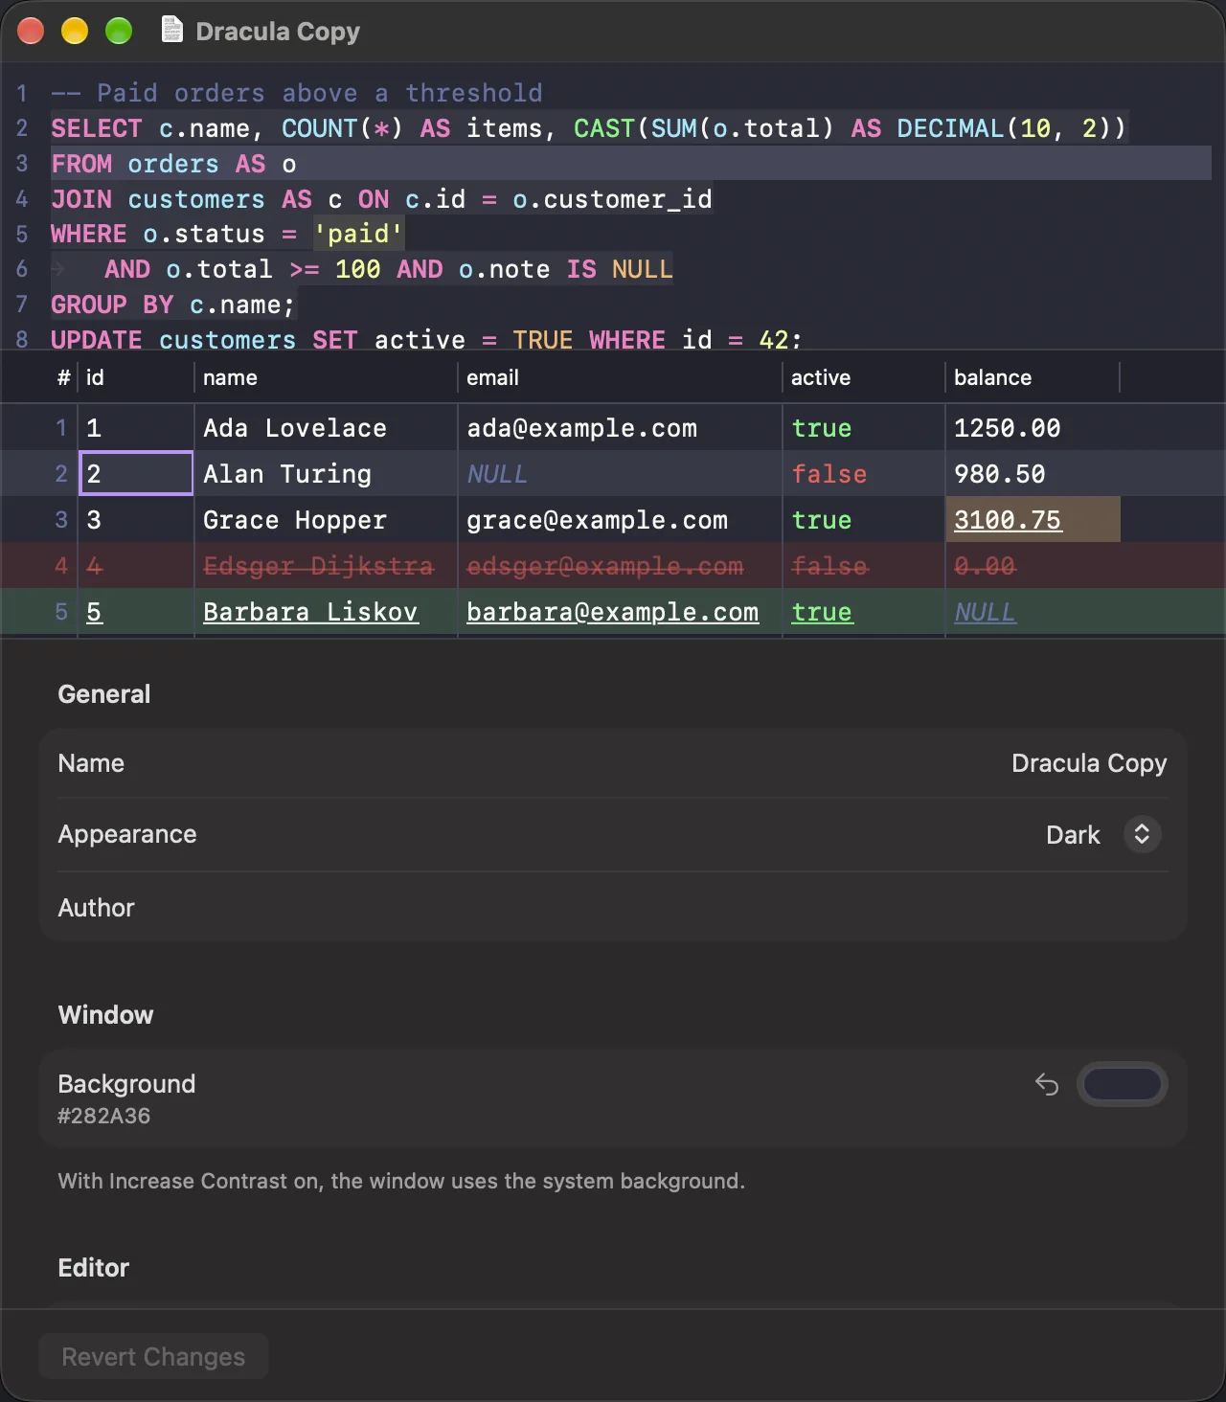Click the 'id' column header
Viewport: 1226px width, 1402px height.
(x=135, y=377)
